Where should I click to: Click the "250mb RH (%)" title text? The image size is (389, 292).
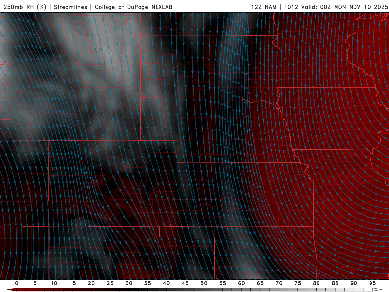pos(25,7)
